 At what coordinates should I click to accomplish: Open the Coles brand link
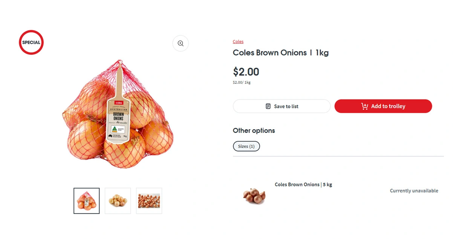238,41
